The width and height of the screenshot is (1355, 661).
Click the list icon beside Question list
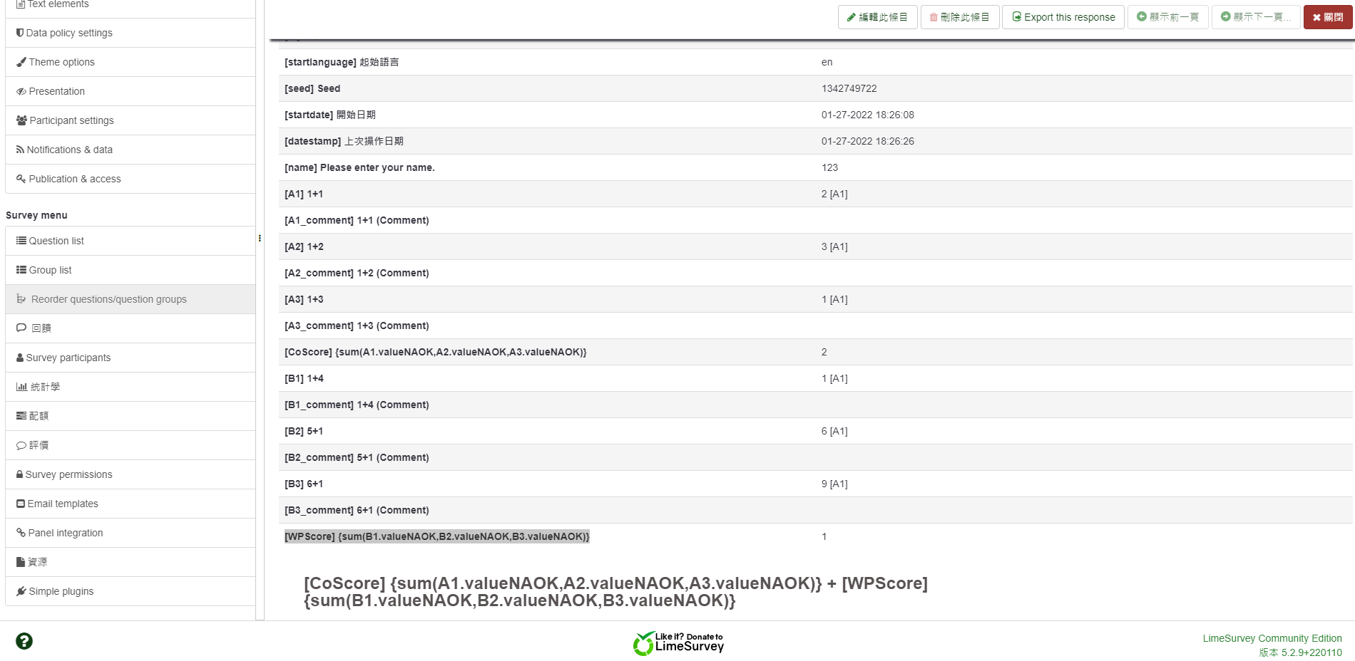[x=21, y=241]
